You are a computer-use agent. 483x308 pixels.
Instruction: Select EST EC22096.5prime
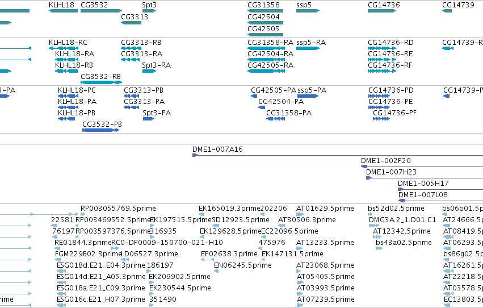[x=263, y=237]
